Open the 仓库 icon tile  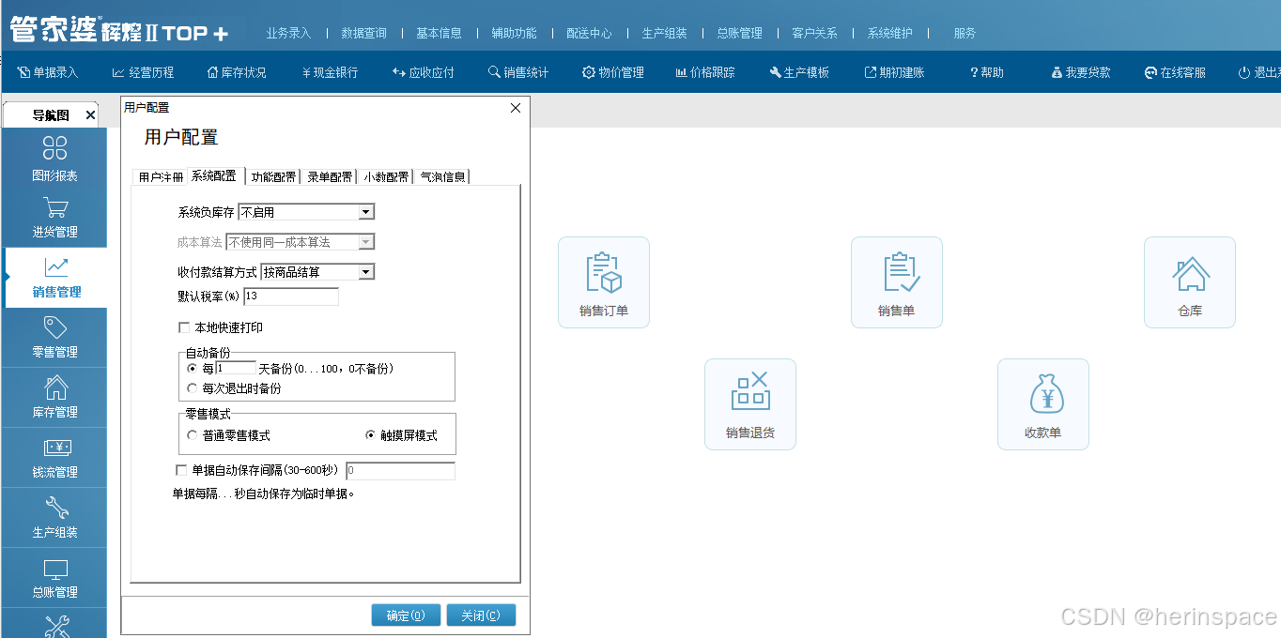(x=1190, y=282)
